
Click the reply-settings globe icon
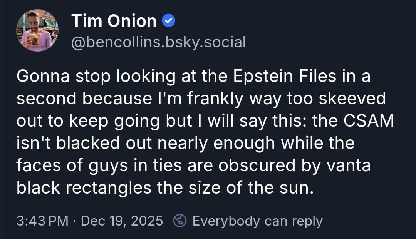(x=179, y=221)
